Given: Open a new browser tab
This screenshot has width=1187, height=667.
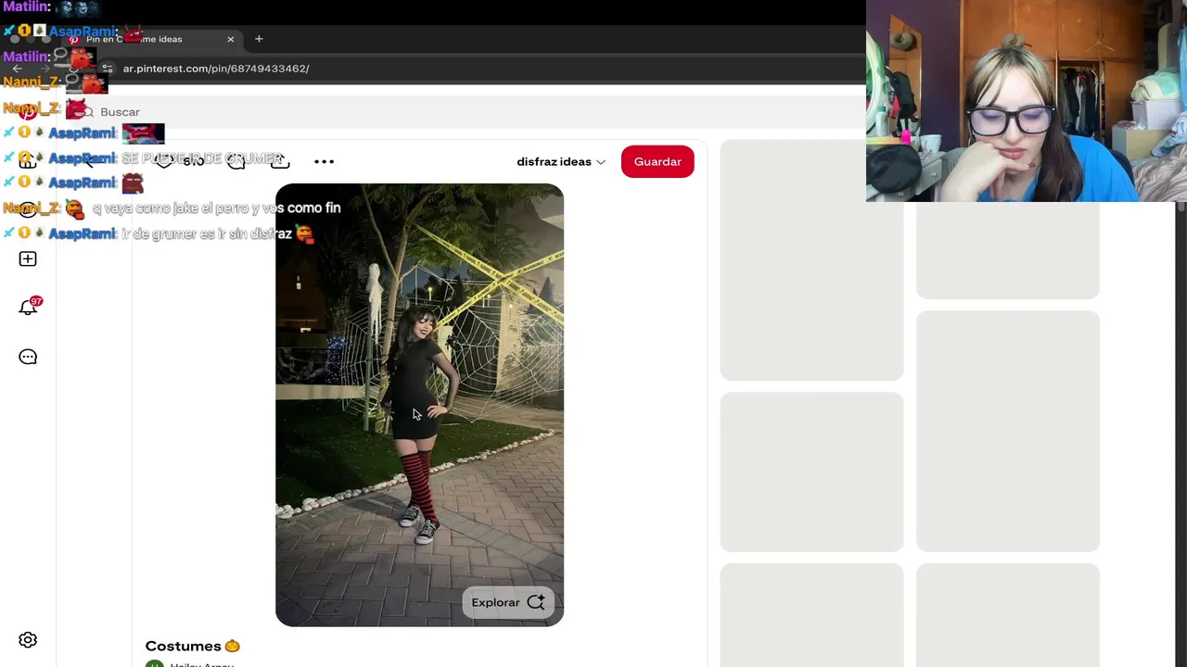Looking at the screenshot, I should coord(259,39).
